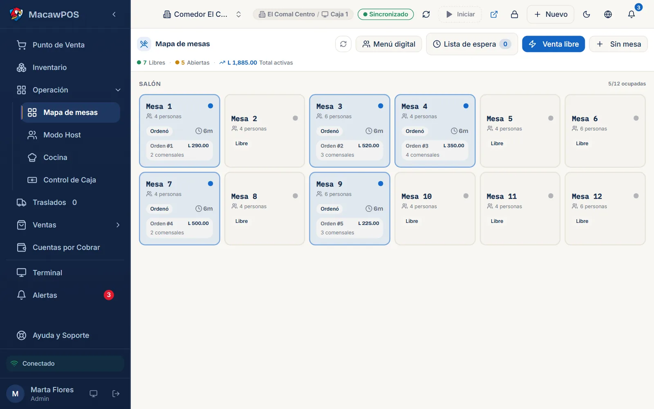Collapse the Operación menu section
654x409 pixels.
pos(68,90)
